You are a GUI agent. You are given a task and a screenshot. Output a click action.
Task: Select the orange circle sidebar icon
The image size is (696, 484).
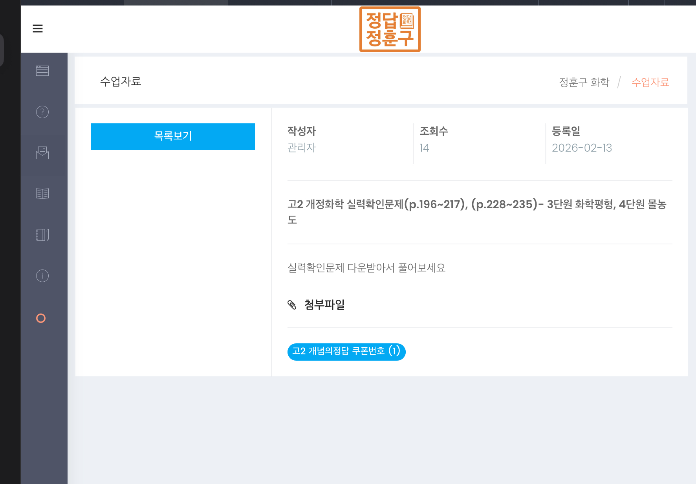pos(41,318)
